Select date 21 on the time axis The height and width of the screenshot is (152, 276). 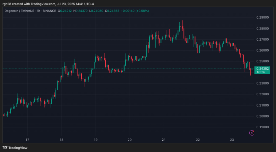(164, 140)
